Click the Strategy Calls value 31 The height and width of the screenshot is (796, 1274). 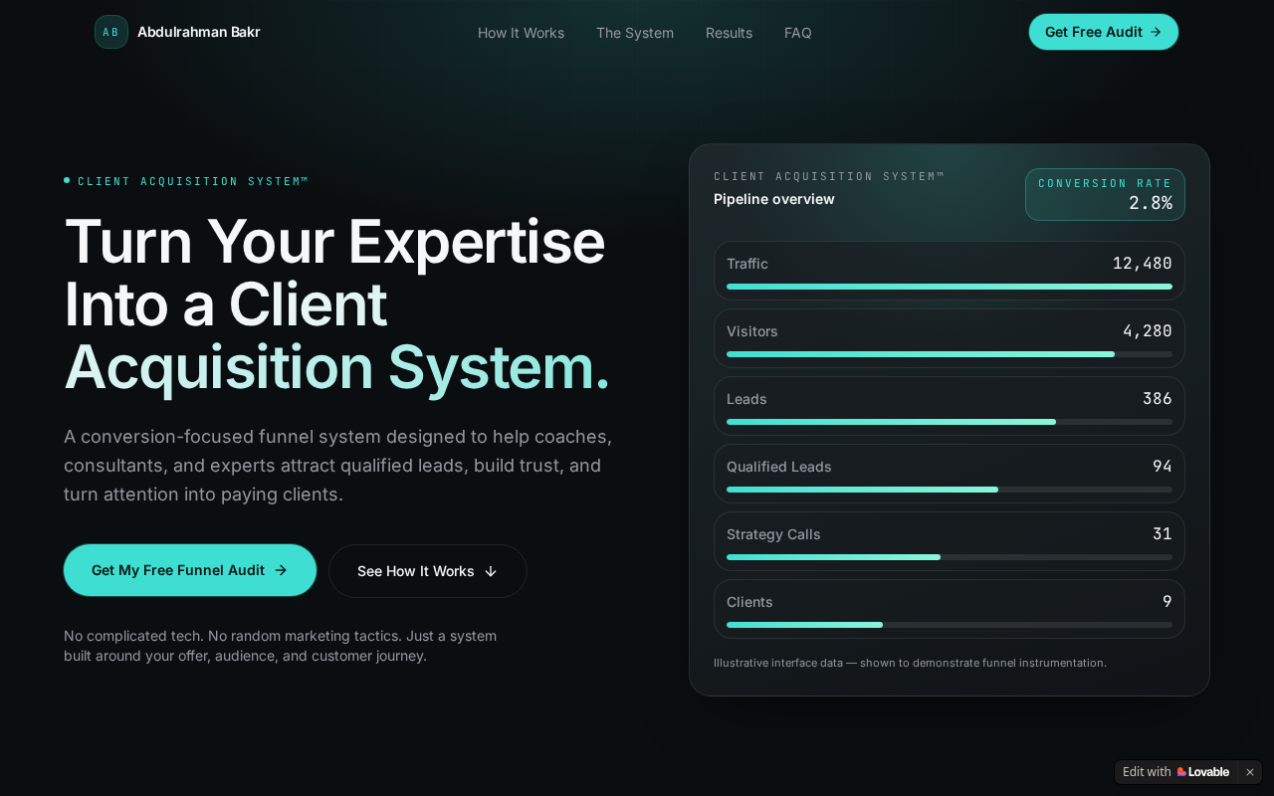(1163, 534)
